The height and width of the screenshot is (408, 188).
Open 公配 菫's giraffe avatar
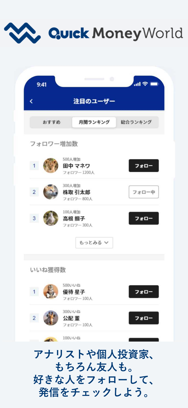51,318
